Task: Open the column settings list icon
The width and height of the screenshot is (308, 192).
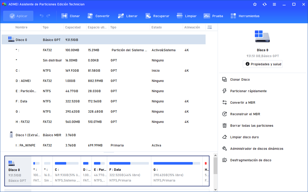Action: pyautogui.click(x=209, y=27)
